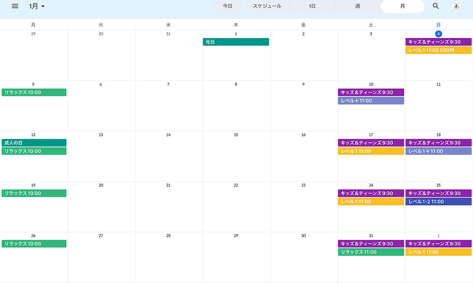Open レベル1•2 11:00 event on the 25th
This screenshot has height=283, width=473.
(438, 202)
